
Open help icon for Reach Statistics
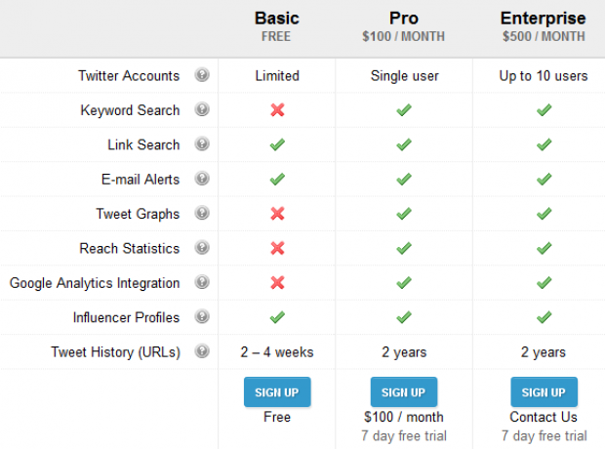click(202, 248)
